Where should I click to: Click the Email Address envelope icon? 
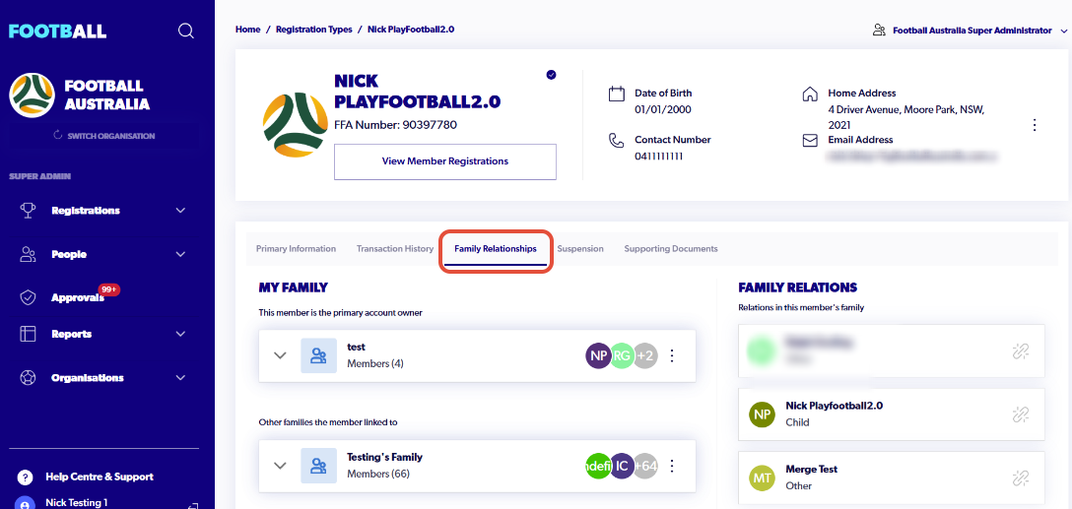tap(810, 140)
